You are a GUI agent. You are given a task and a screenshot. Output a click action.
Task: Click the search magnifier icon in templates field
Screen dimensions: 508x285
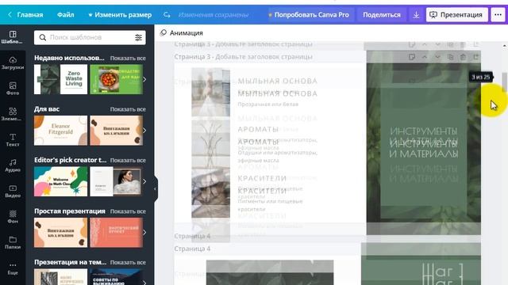42,37
